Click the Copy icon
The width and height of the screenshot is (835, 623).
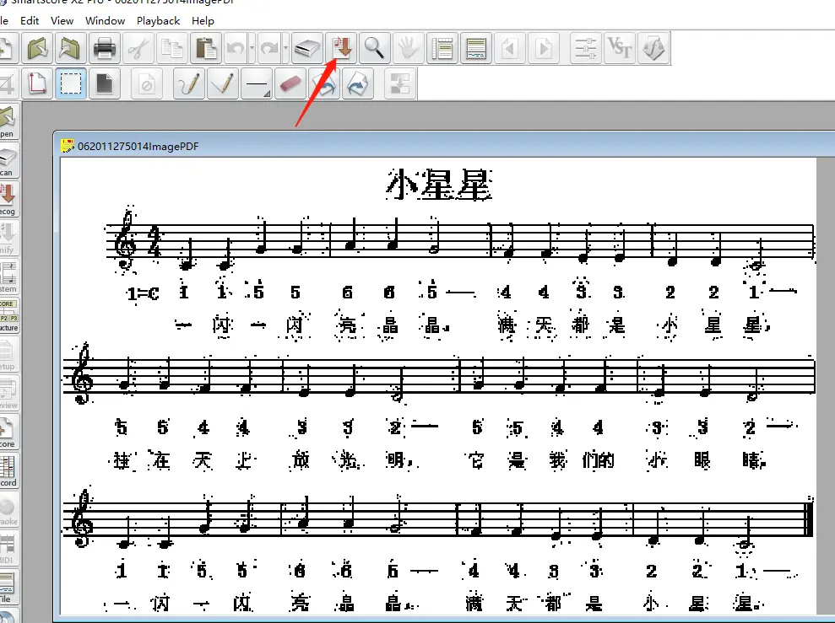172,48
